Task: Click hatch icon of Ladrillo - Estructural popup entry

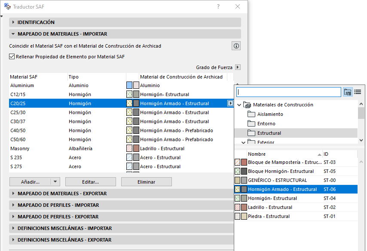Action: [x=237, y=207]
